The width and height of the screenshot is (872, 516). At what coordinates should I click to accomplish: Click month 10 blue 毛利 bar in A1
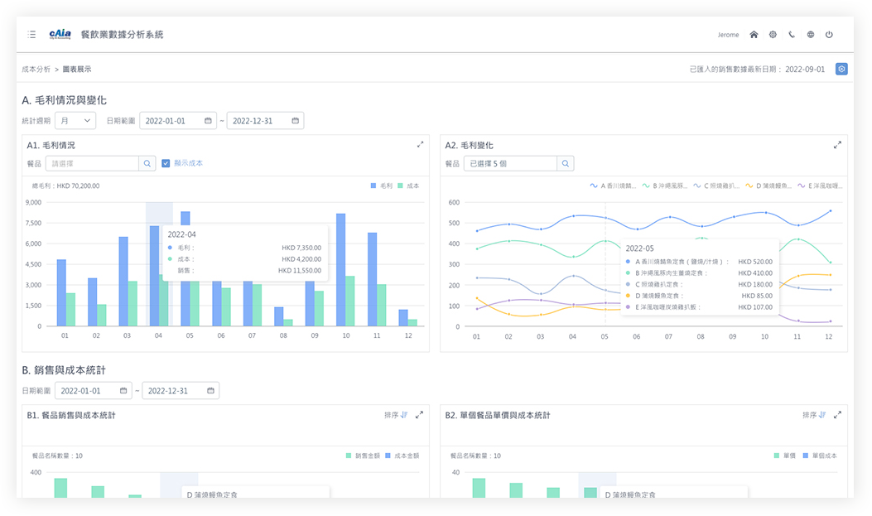pyautogui.click(x=341, y=270)
